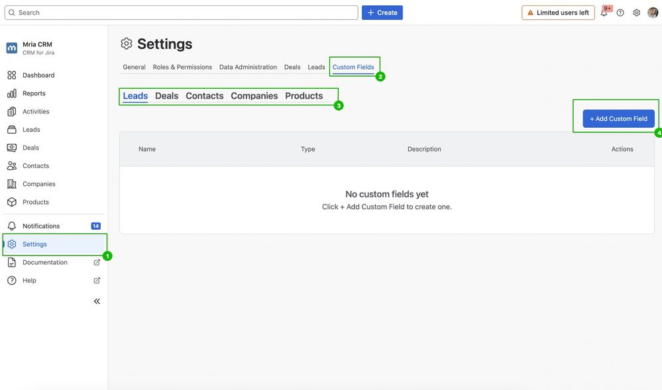Select the Leads custom fields sub-tab
This screenshot has width=662, height=390.
(x=136, y=96)
